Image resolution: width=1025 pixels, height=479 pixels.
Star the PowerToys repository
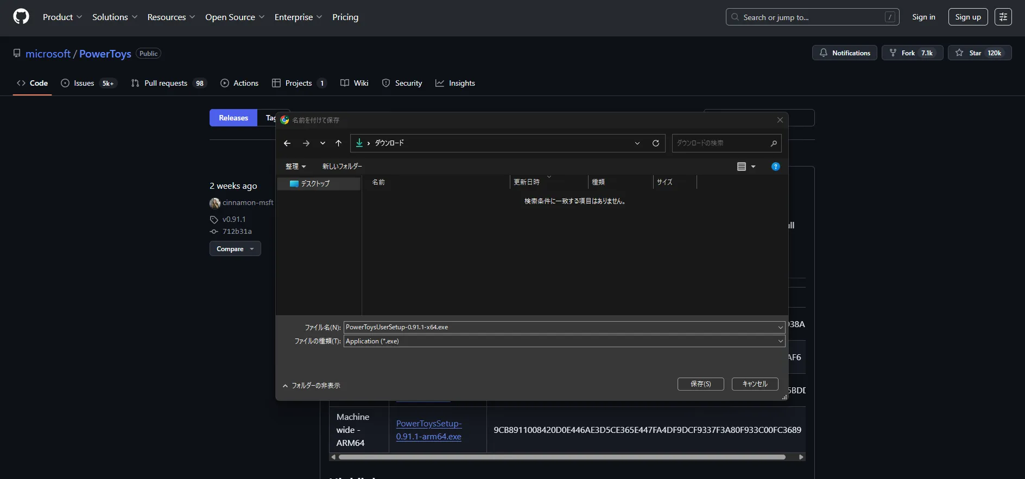tap(979, 53)
